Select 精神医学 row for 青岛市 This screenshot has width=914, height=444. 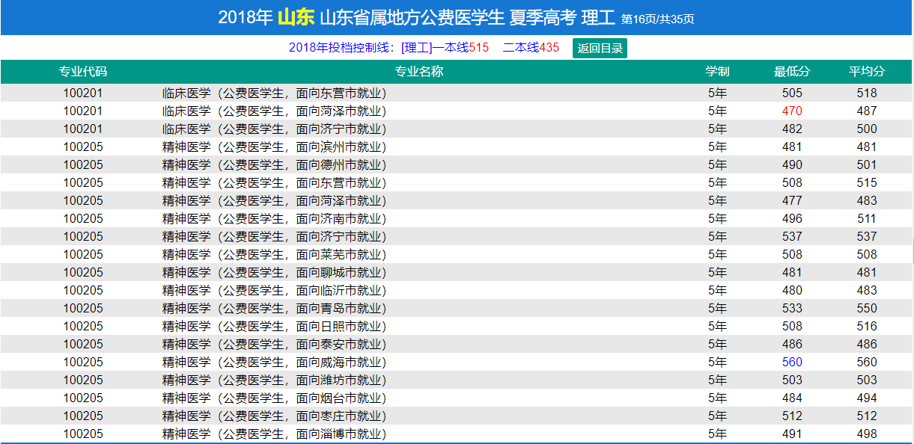(x=274, y=309)
